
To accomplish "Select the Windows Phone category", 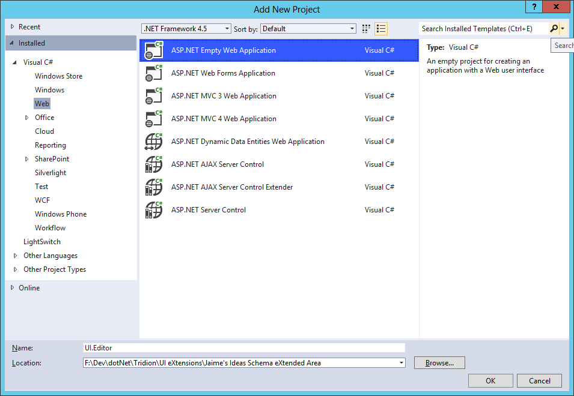I will click(61, 214).
